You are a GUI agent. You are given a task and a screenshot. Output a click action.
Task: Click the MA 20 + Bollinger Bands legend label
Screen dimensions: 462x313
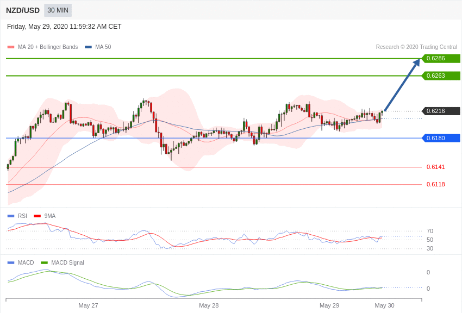(48, 47)
